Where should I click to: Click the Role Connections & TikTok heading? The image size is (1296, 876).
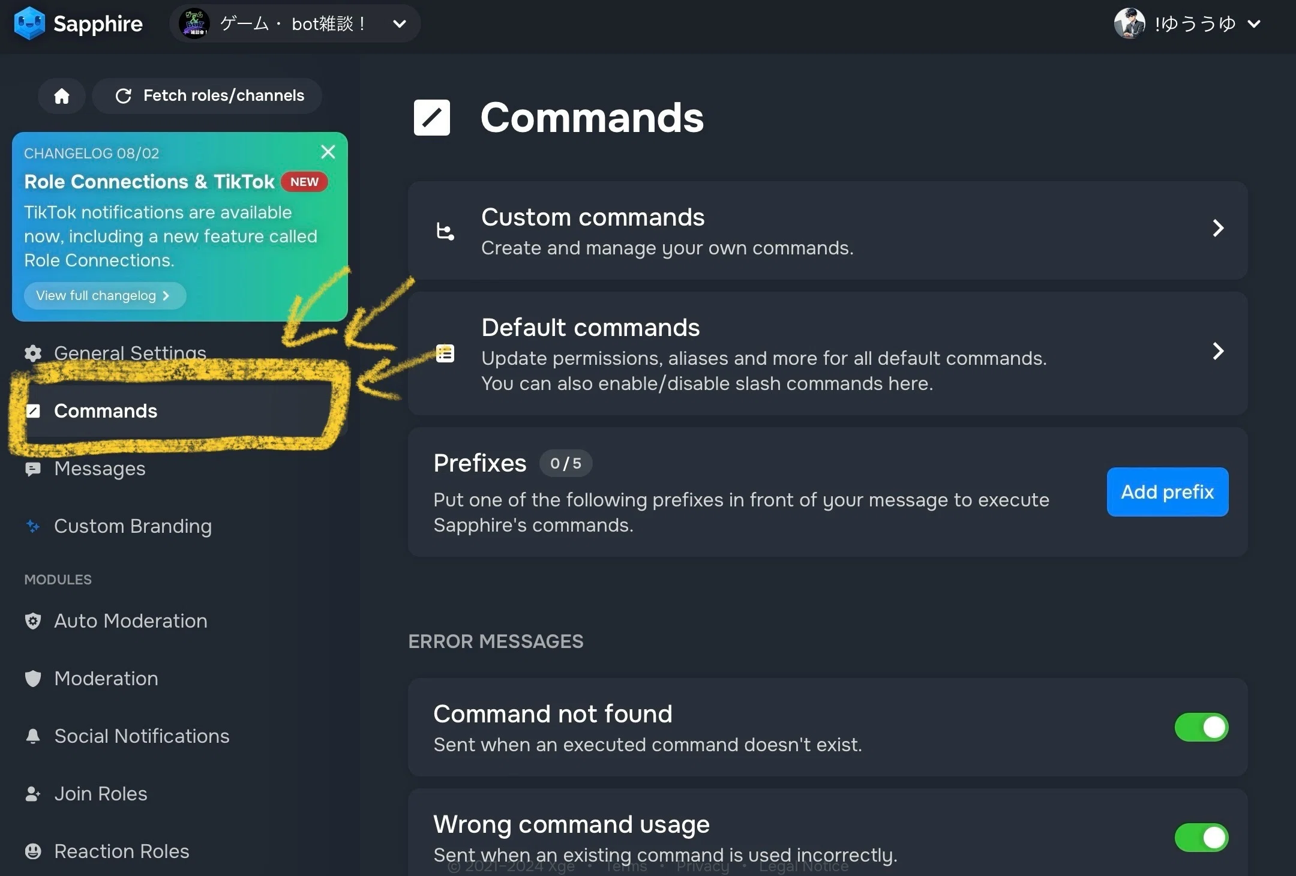pos(149,182)
